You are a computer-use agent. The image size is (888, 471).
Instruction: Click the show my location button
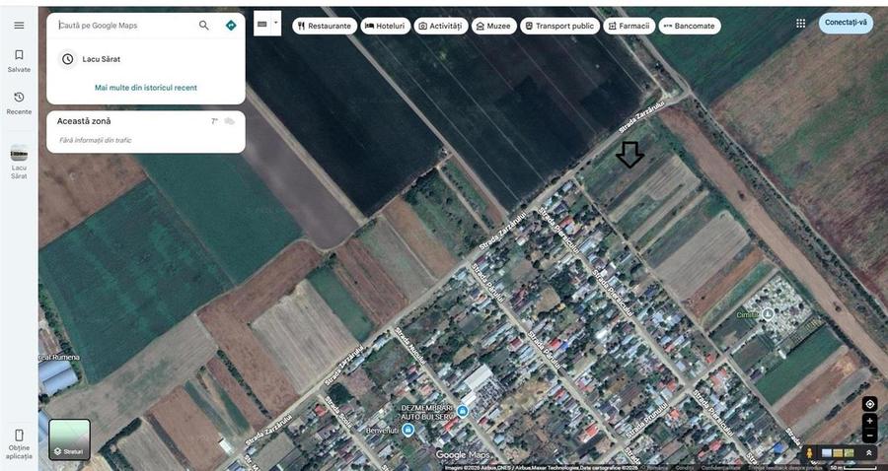tap(870, 404)
